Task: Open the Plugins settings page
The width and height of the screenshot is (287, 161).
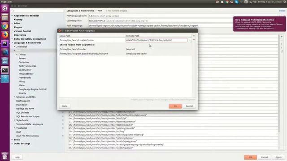Action: tap(18, 27)
